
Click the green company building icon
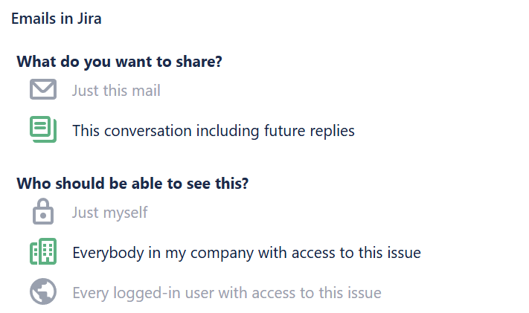coord(43,252)
